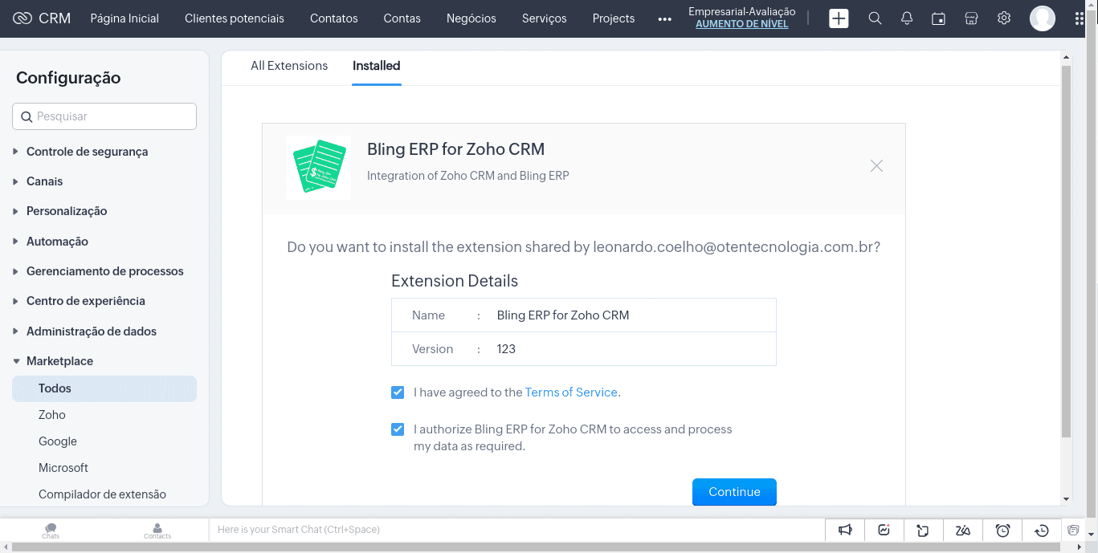Image resolution: width=1098 pixels, height=553 pixels.
Task: Open the documents stack icon at bottom right
Action: click(x=1074, y=530)
